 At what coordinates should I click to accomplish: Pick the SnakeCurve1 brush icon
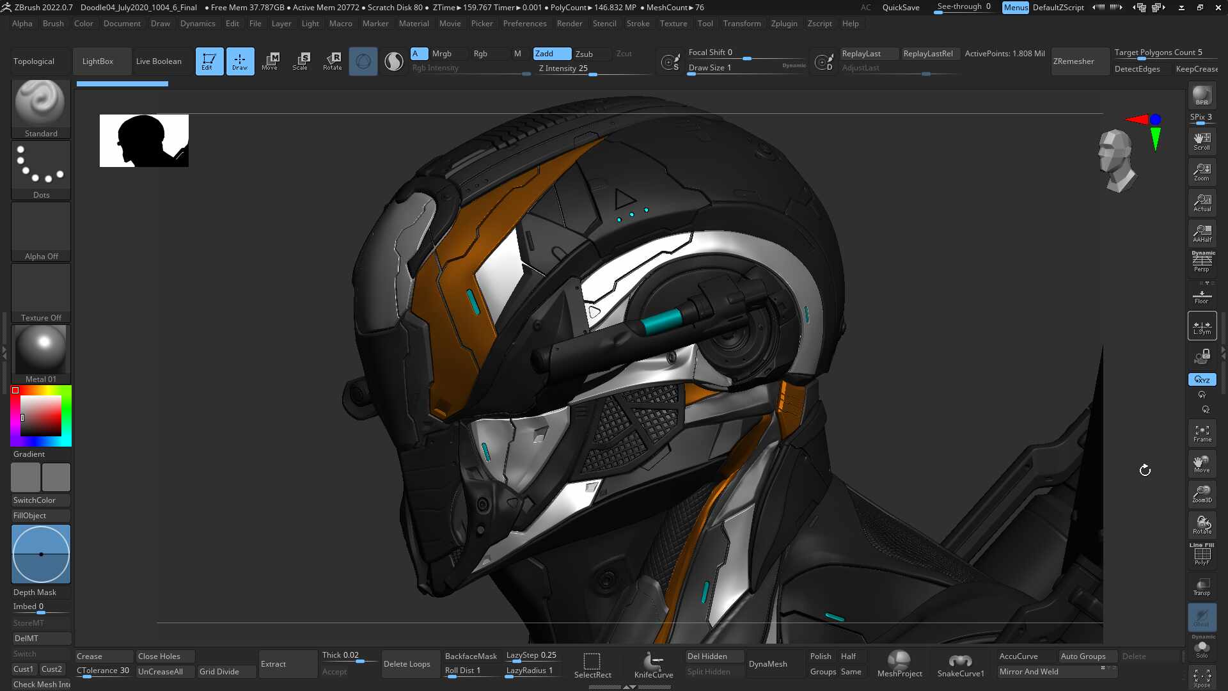(x=961, y=664)
